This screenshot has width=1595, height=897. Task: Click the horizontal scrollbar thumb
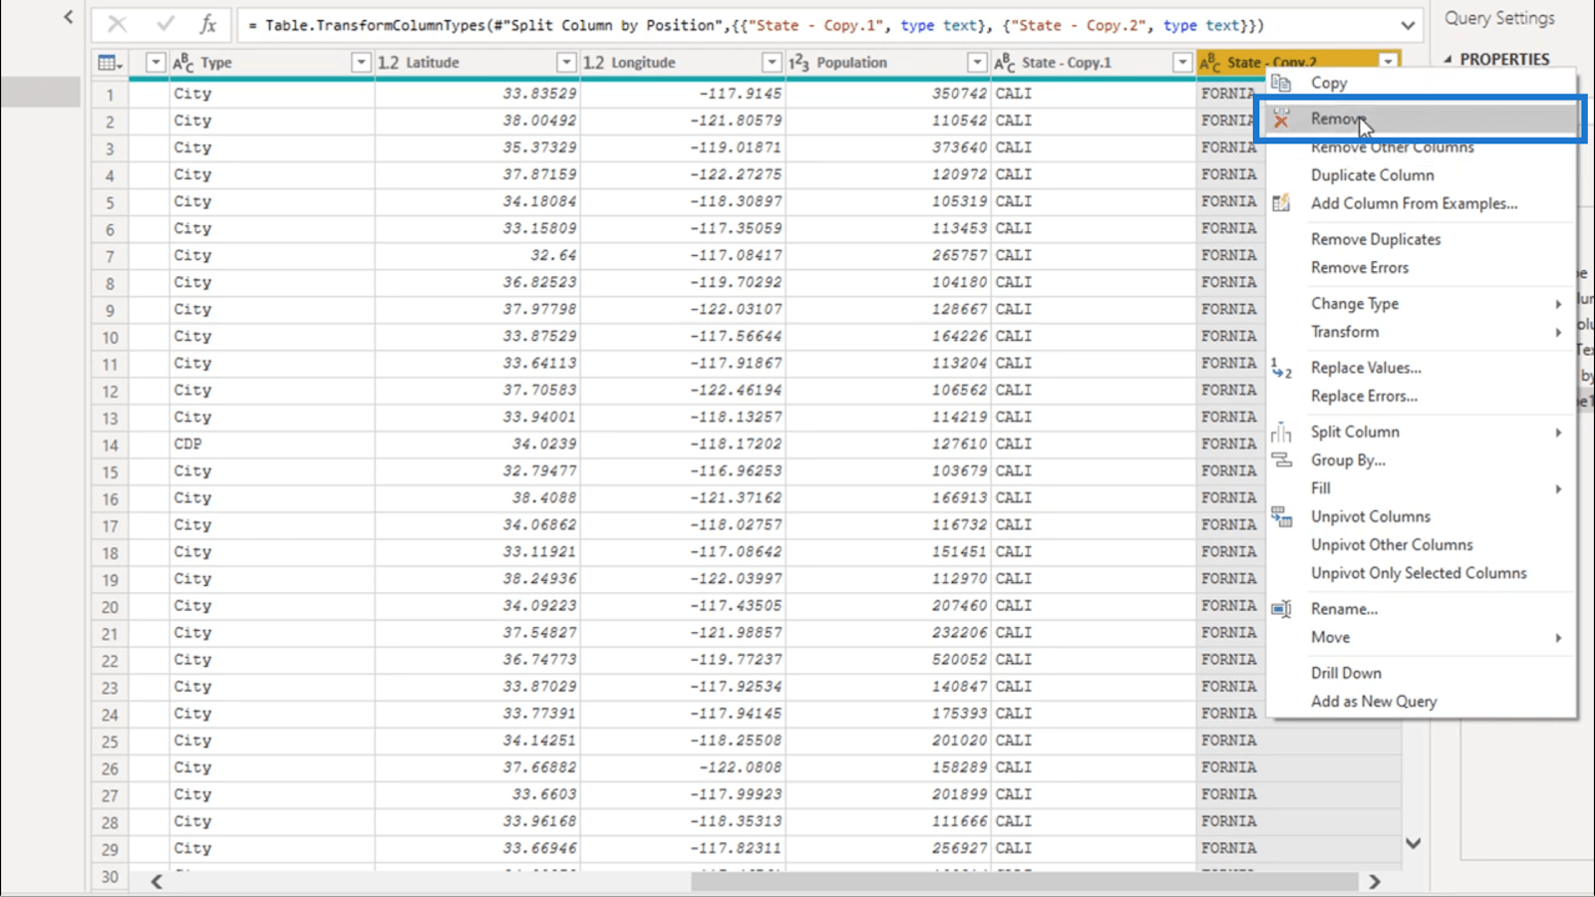pyautogui.click(x=1025, y=881)
